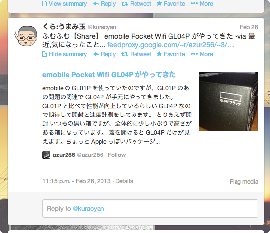Open the More dots menu on kuracyan's tweet
The width and height of the screenshot is (270, 233).
pos(194,54)
